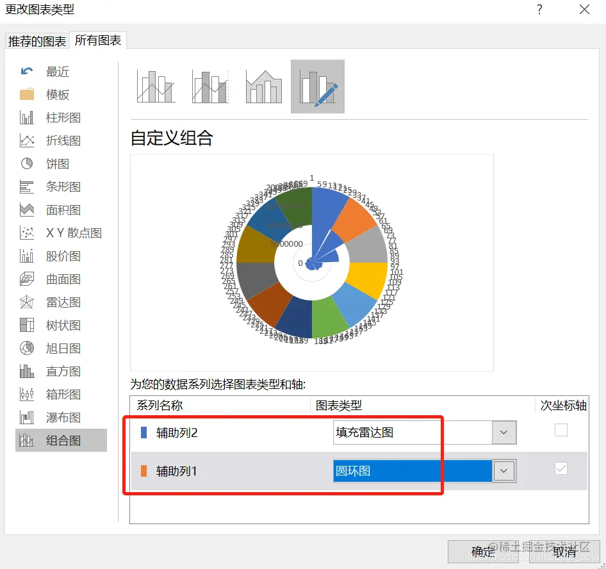Select 柱形图 in the chart list
Image resolution: width=606 pixels, height=569 pixels.
63,117
